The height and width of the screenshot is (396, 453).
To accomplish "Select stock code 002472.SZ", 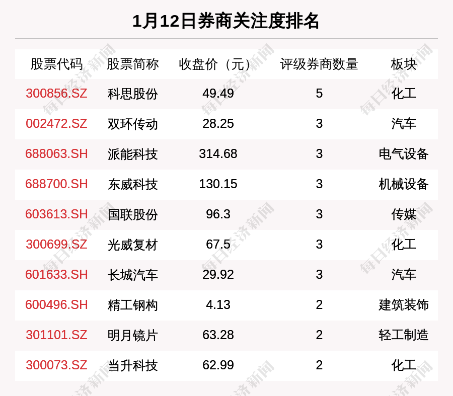I will point(56,124).
